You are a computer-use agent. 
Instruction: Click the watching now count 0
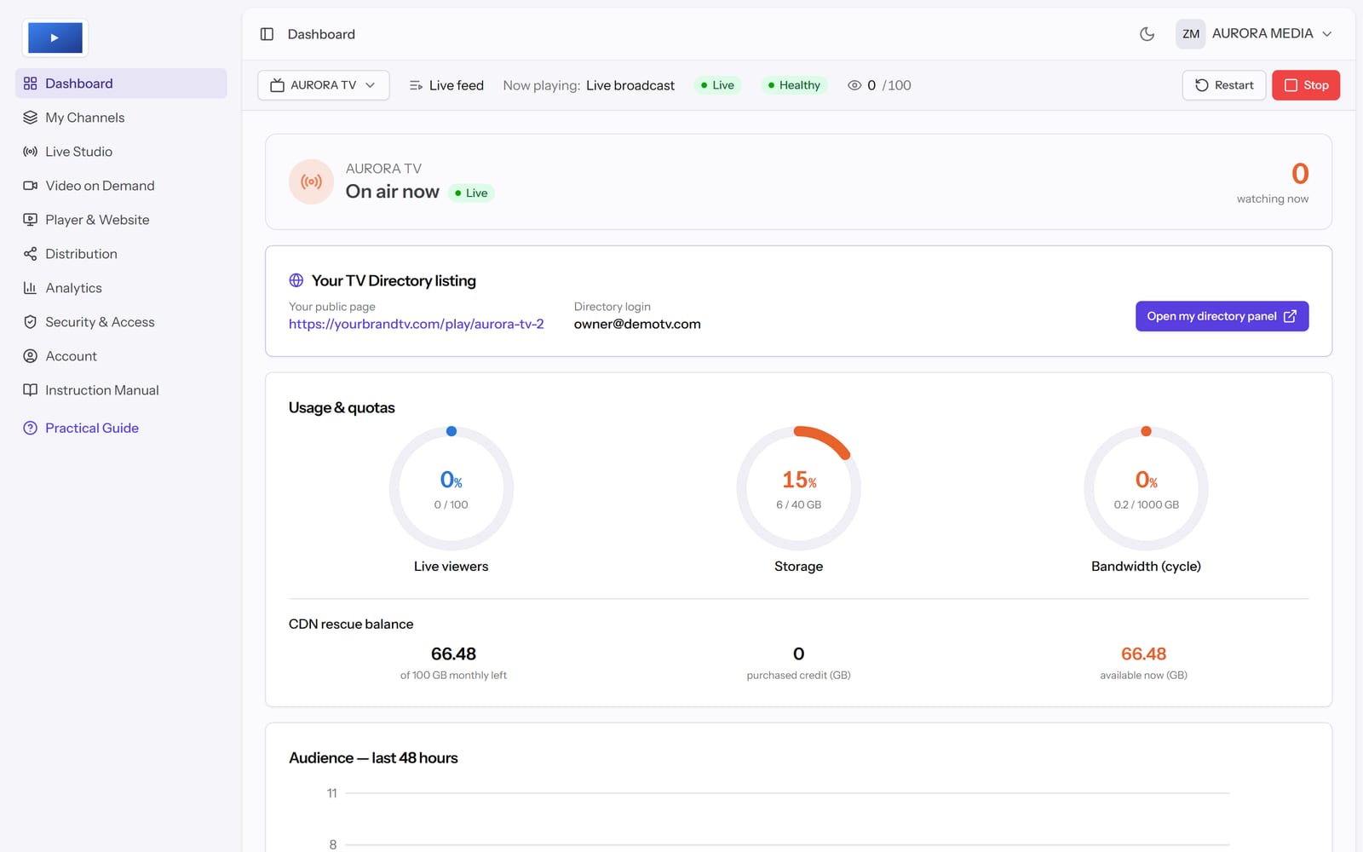1300,174
